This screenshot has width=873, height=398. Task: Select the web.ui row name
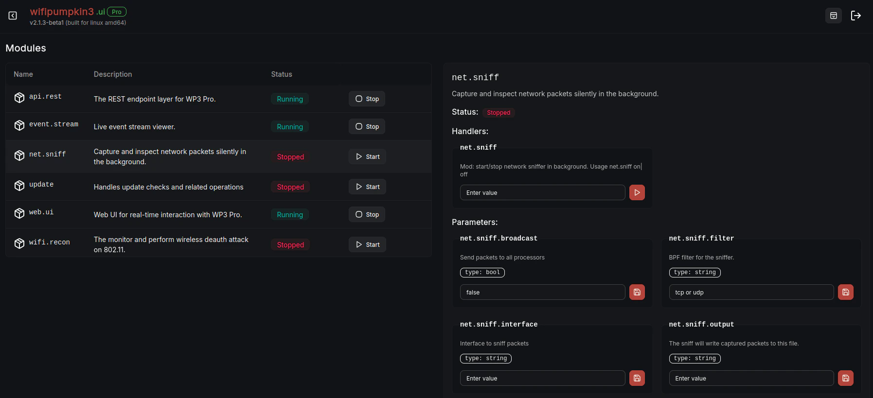click(41, 212)
